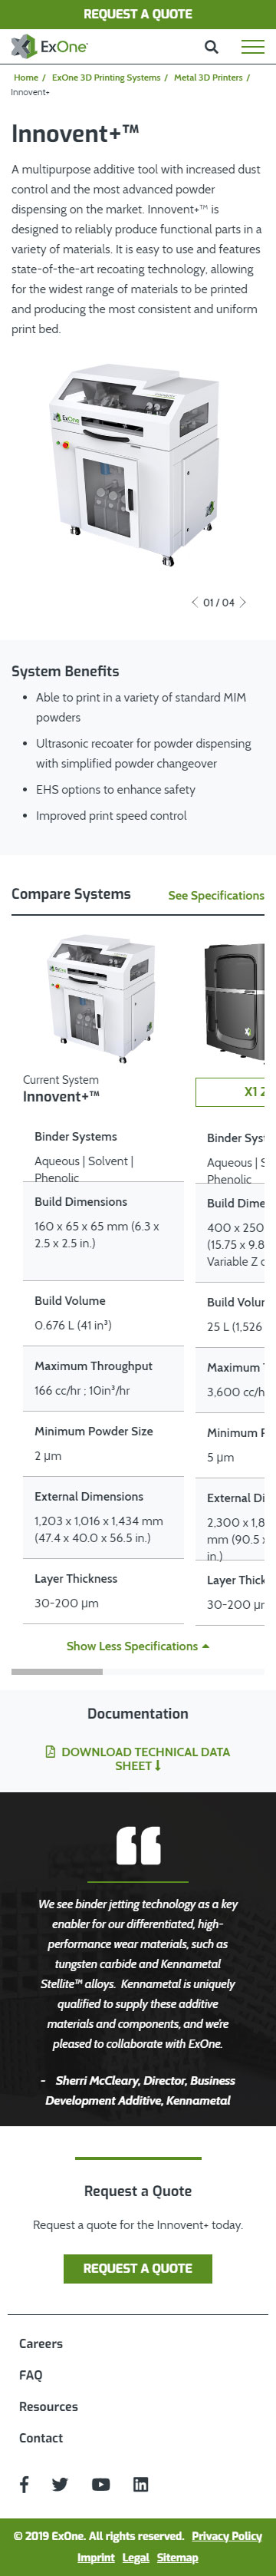276x2576 pixels.
Task: Click the See Specifications link
Action: [216, 895]
